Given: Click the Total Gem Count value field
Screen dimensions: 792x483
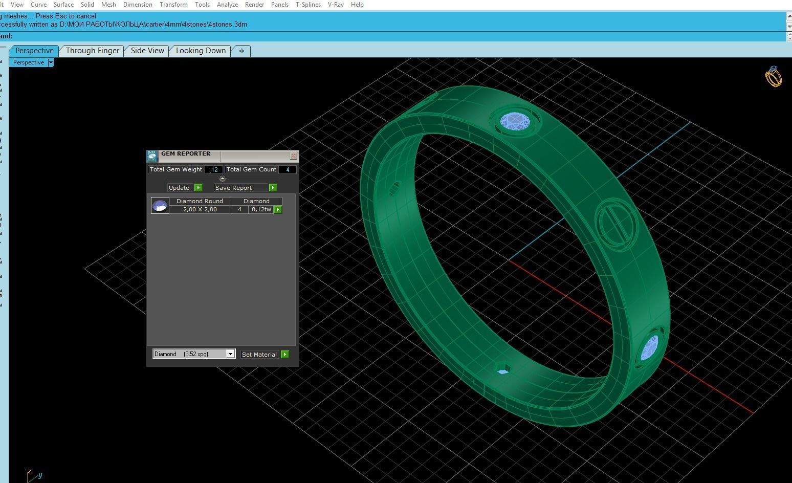Looking at the screenshot, I should [288, 169].
